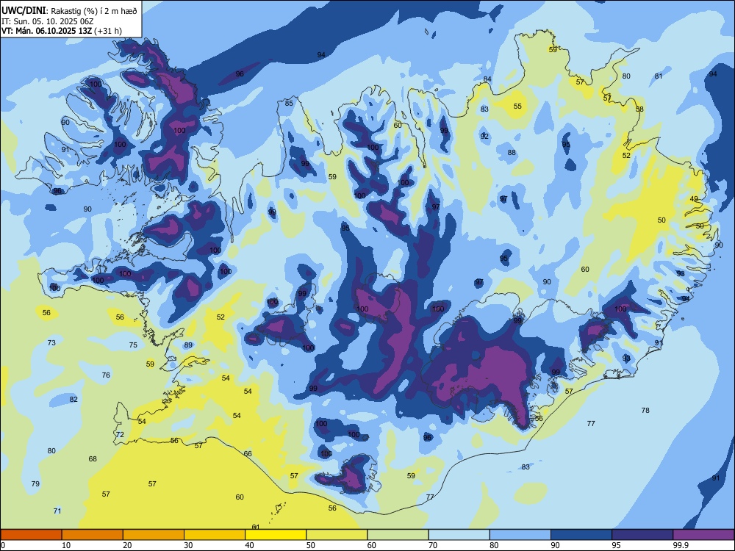Click the humidity value 58 on the map
The height and width of the screenshot is (551, 735).
[x=639, y=109]
